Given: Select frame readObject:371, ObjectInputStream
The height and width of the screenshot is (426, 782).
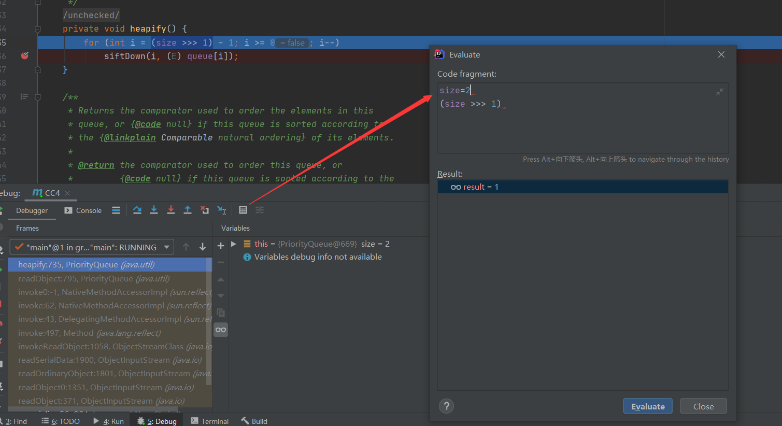Looking at the screenshot, I should (x=107, y=401).
